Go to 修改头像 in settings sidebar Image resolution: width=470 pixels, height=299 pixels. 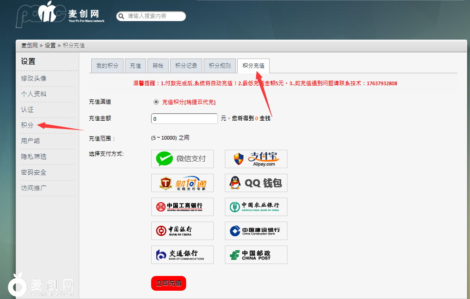pos(34,78)
